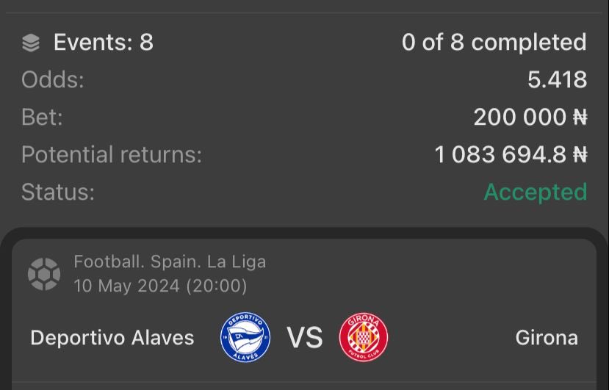
Task: Tap the "Potential returns:" label
Action: pyautogui.click(x=111, y=155)
